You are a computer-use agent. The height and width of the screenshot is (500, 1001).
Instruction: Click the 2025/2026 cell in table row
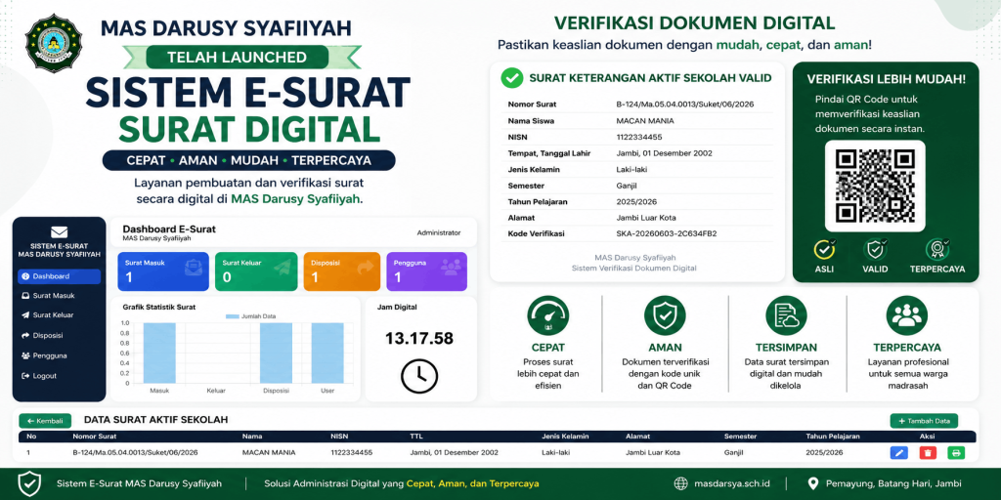(x=824, y=453)
